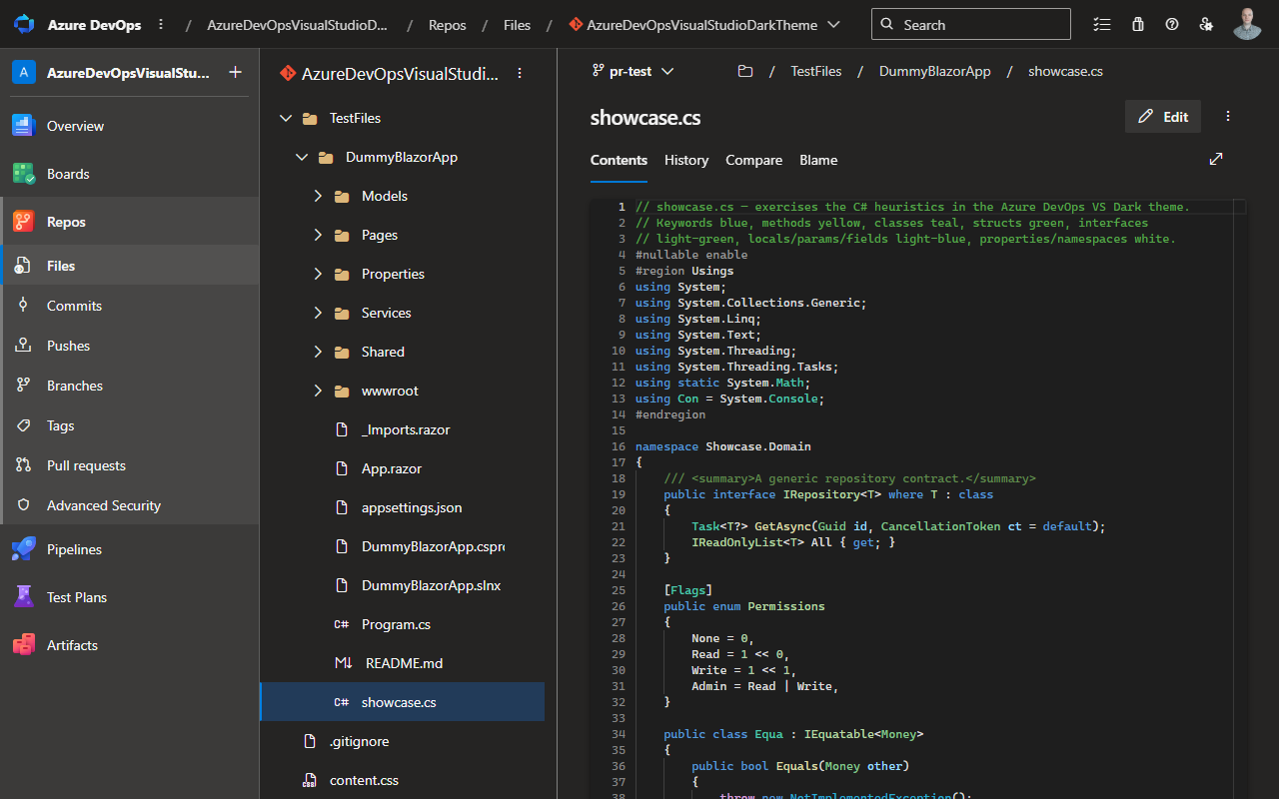
Task: Toggle full screen view of file
Action: click(x=1216, y=159)
